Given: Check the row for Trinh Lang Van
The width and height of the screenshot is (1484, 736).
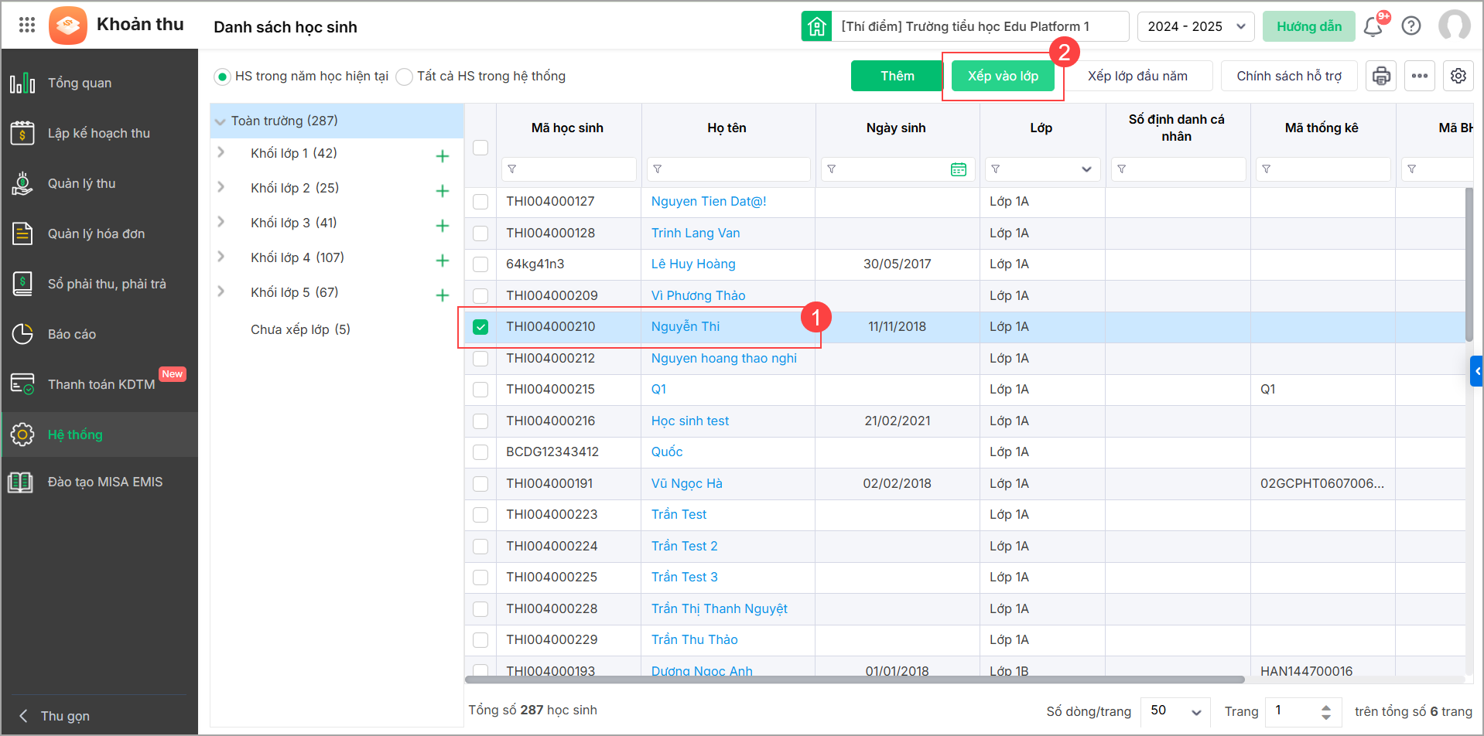Looking at the screenshot, I should click(480, 233).
